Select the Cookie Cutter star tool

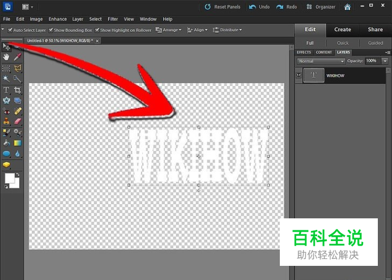click(x=6, y=101)
